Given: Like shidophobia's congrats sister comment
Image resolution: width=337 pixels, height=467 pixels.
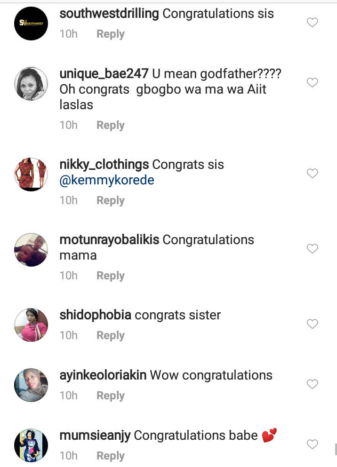Looking at the screenshot, I should pyautogui.click(x=313, y=324).
